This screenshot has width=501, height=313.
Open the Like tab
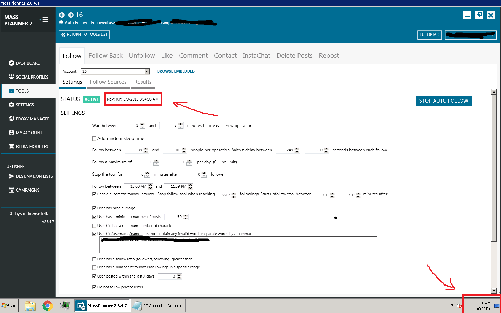coord(167,56)
